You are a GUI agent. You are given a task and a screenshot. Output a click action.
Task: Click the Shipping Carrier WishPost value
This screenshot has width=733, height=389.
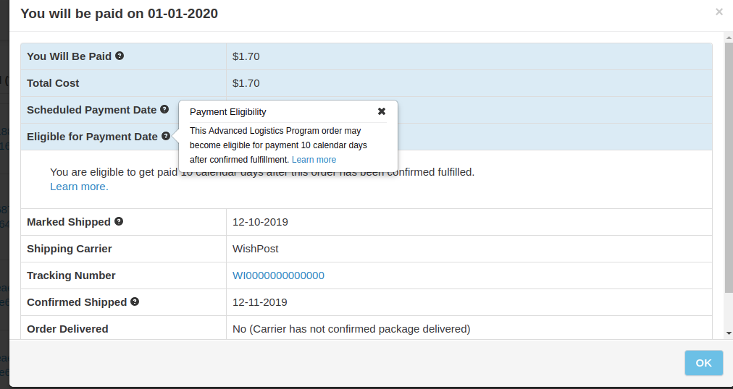[x=255, y=249]
